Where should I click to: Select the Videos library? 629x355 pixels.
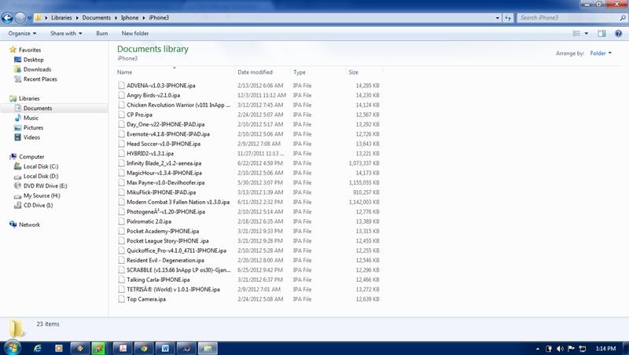coord(31,137)
